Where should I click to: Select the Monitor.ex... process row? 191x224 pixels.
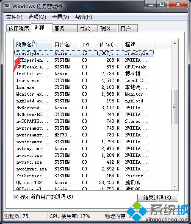(84, 94)
